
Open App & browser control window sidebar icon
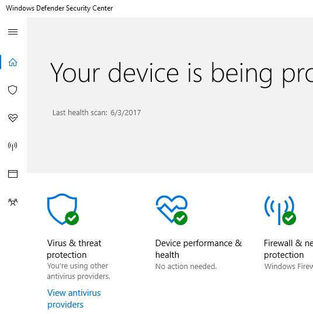tap(13, 174)
